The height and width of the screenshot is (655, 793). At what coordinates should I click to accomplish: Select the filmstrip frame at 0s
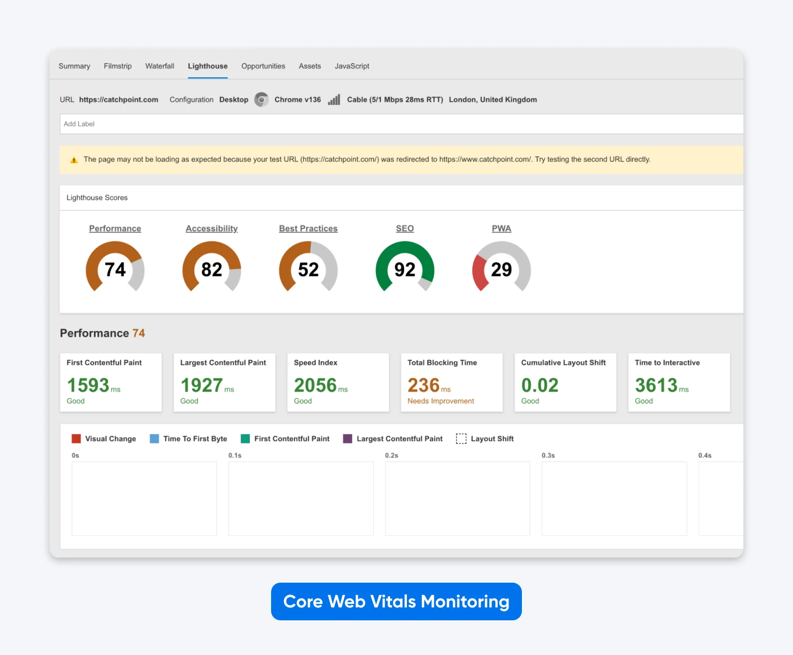click(144, 498)
